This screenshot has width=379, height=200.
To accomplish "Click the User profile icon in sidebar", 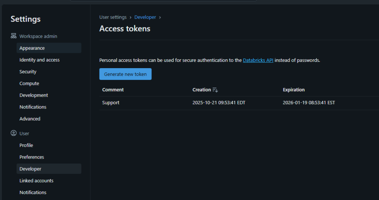I will [14, 133].
